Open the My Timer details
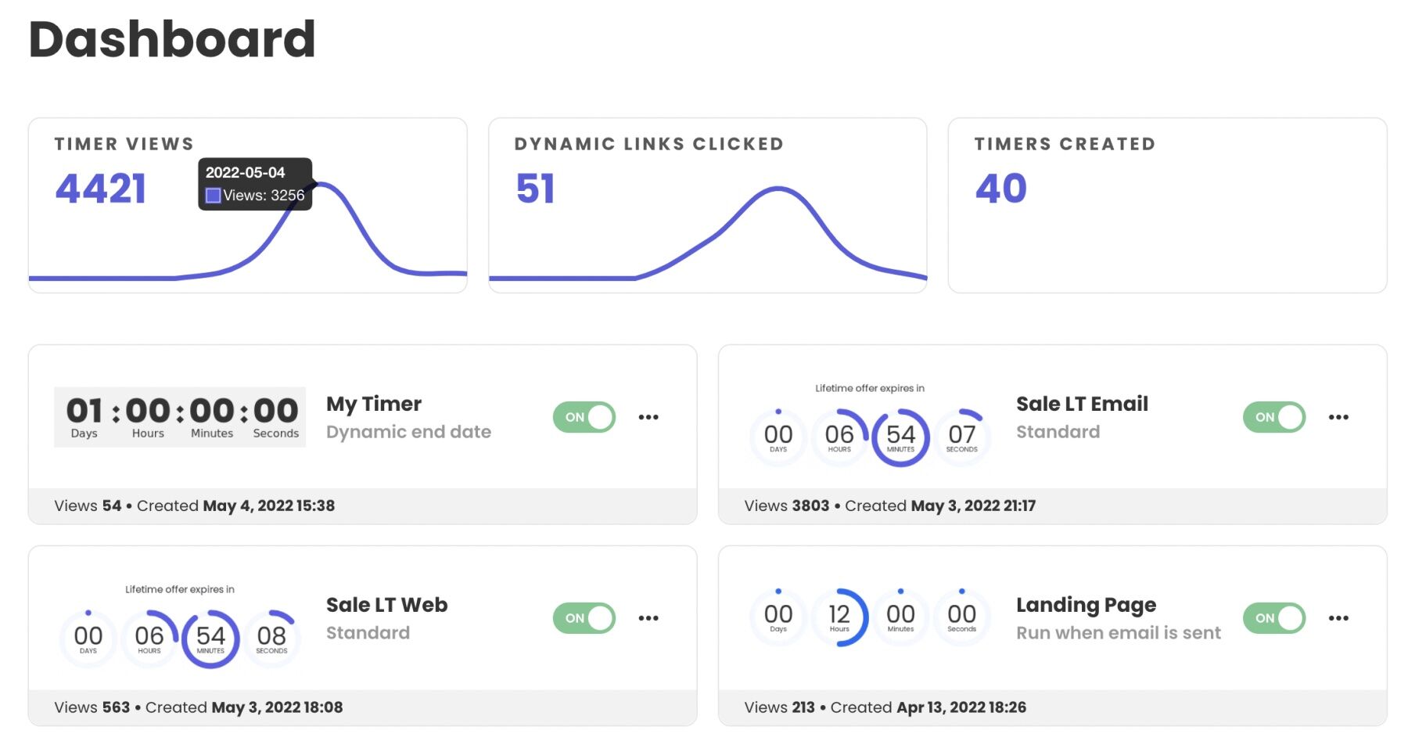1408x741 pixels. pos(373,404)
